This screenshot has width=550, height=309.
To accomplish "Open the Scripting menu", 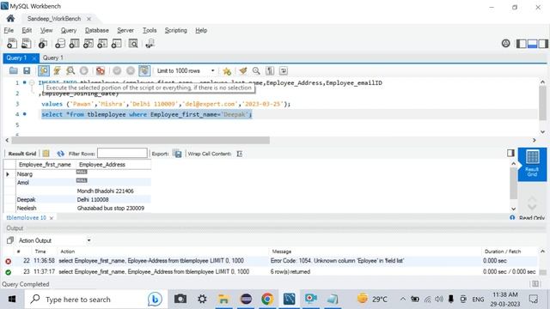I will coord(175,31).
